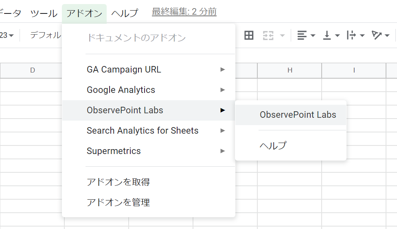Open the text wrapping dropdown arrow
This screenshot has height=229, width=397.
click(x=362, y=35)
